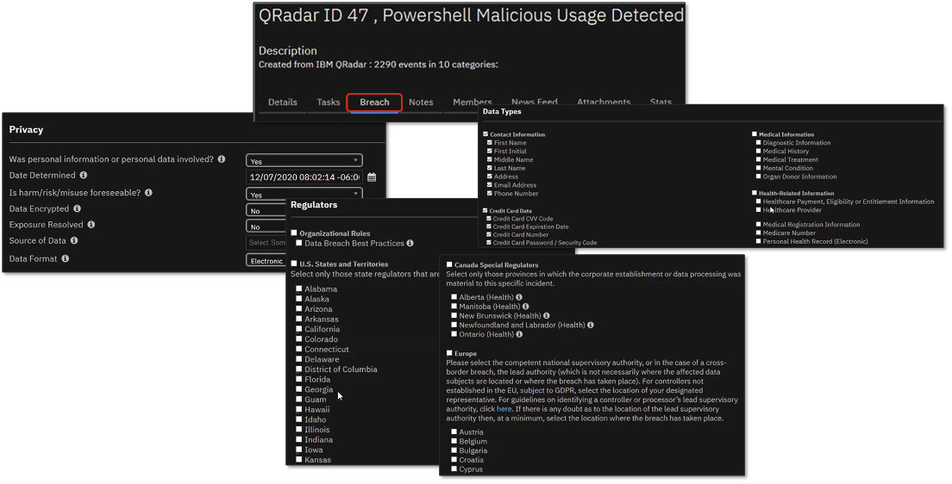The height and width of the screenshot is (484, 952).
Task: Select the Breach tab
Action: pos(374,102)
